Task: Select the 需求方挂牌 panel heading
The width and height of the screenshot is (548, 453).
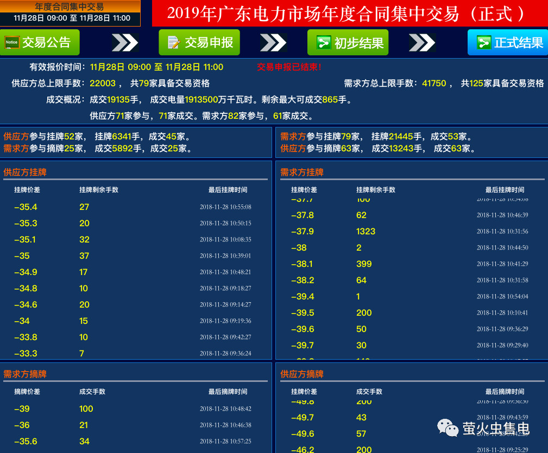Action: tap(302, 172)
